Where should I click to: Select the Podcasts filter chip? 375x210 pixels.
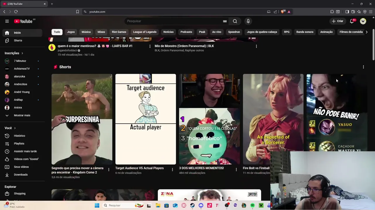(x=186, y=32)
